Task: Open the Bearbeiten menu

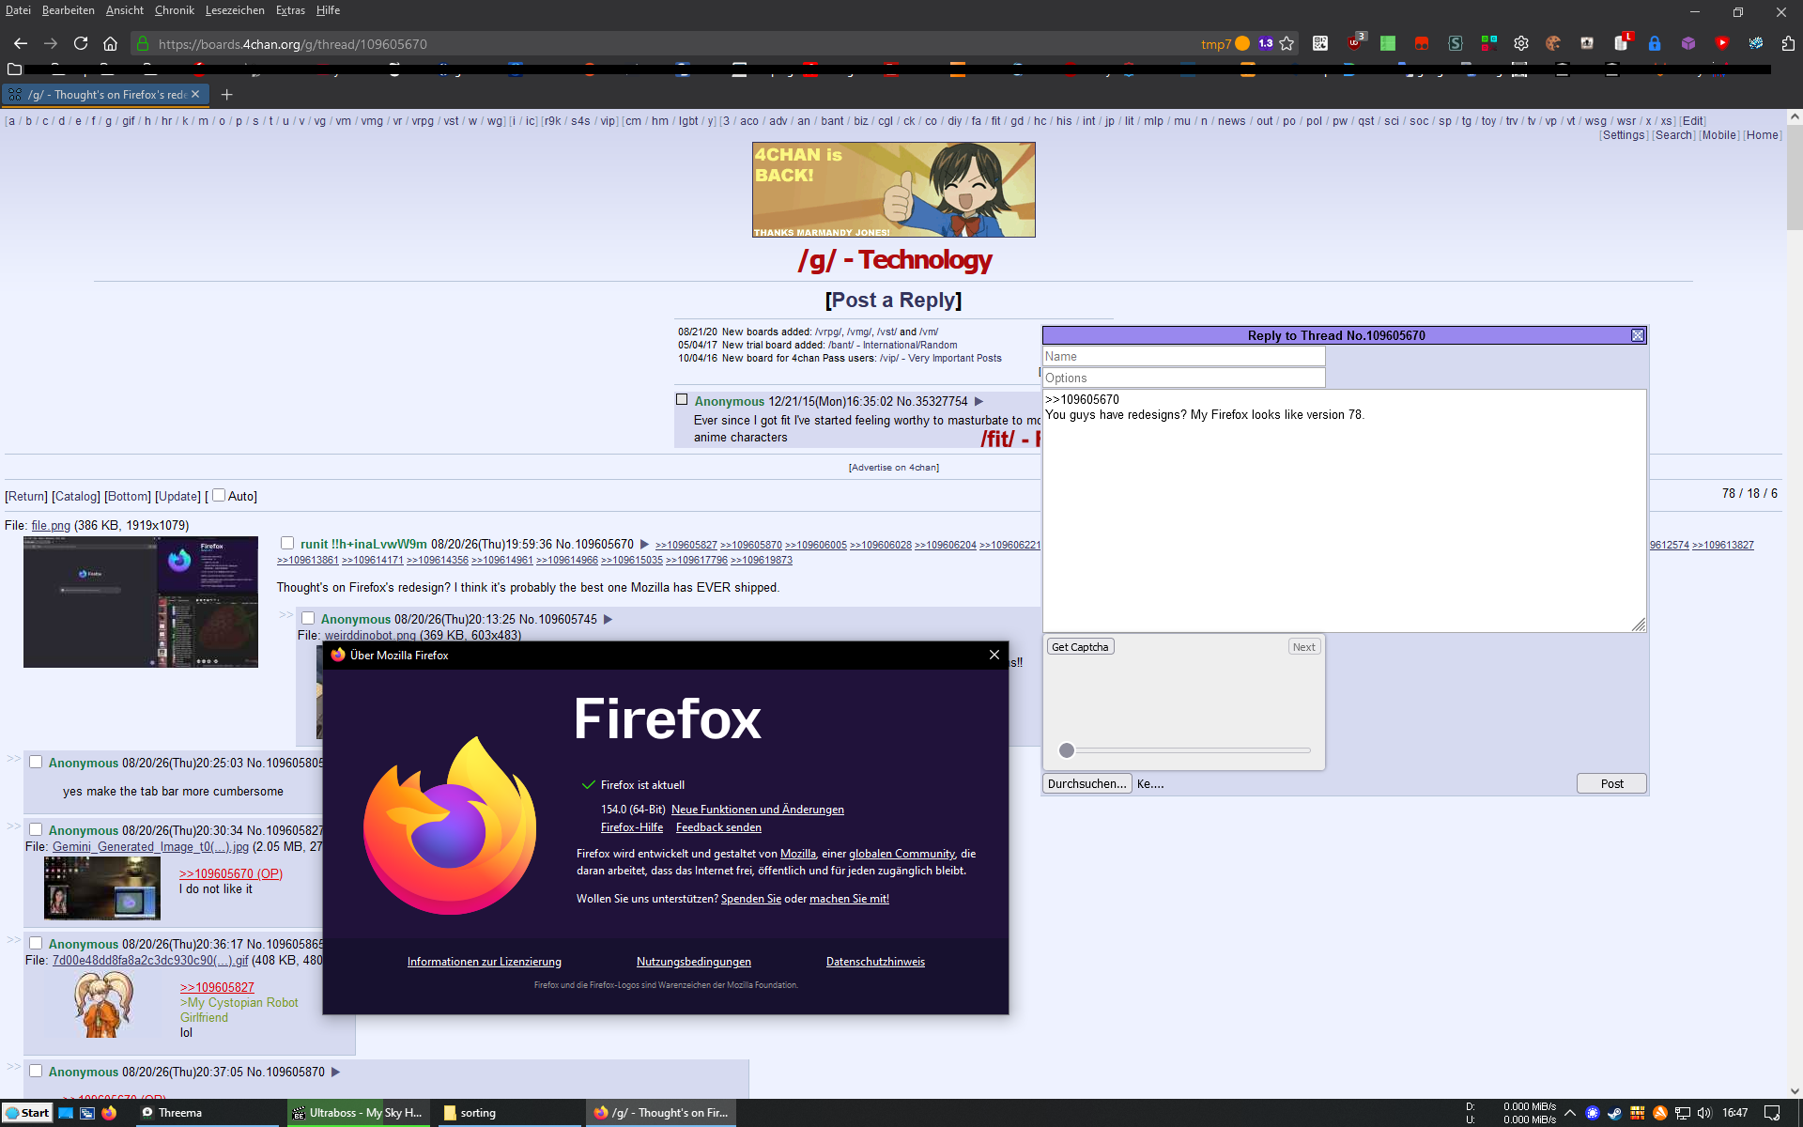Action: click(x=68, y=10)
